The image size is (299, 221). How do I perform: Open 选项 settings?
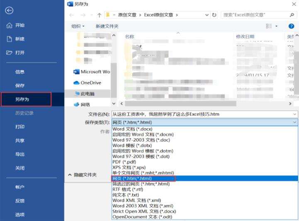click(20, 214)
